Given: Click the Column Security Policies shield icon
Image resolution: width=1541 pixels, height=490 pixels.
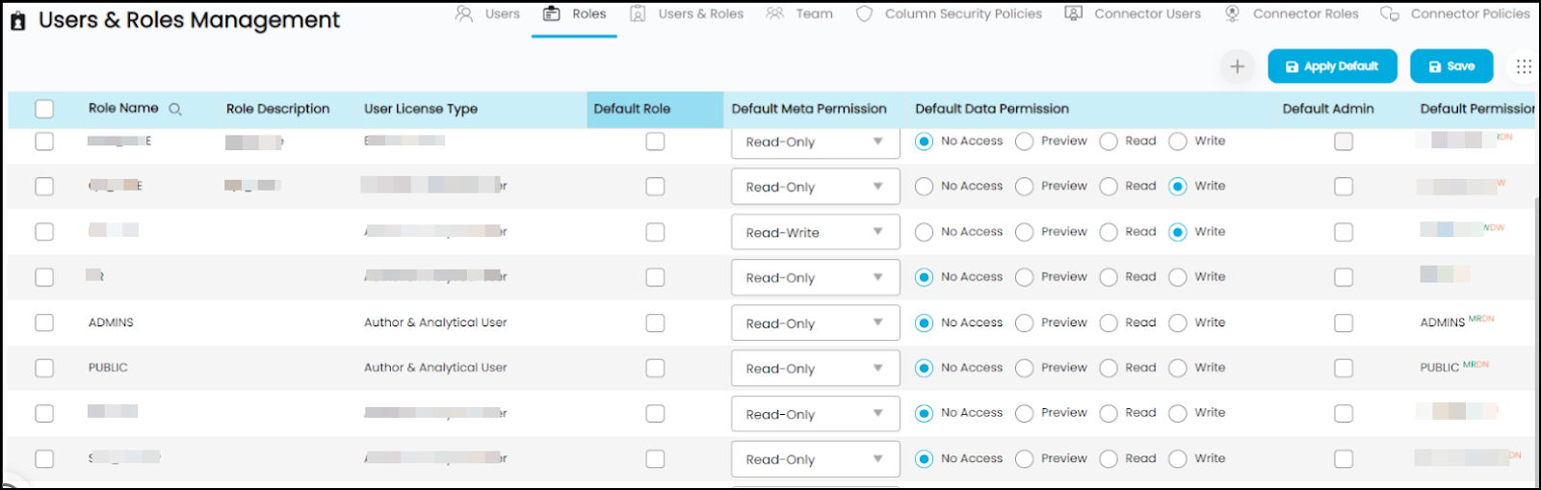Looking at the screenshot, I should tap(864, 13).
